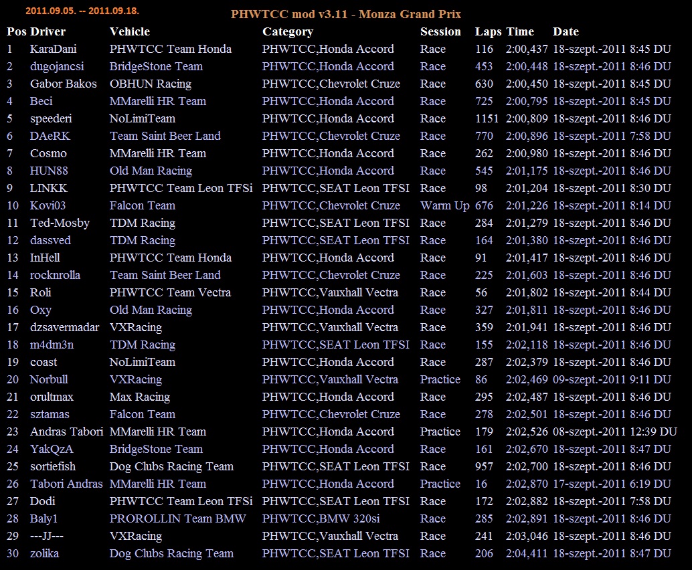Click the lap time 2:04,411

527,554
